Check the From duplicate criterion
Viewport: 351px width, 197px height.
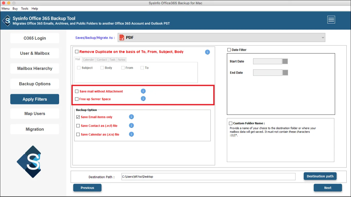tap(123, 68)
